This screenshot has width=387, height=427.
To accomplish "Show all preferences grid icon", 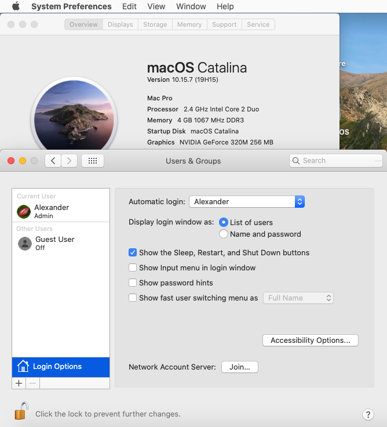I will [x=93, y=161].
